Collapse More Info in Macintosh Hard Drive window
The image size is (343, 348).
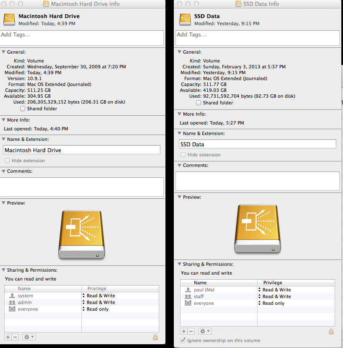(3, 120)
